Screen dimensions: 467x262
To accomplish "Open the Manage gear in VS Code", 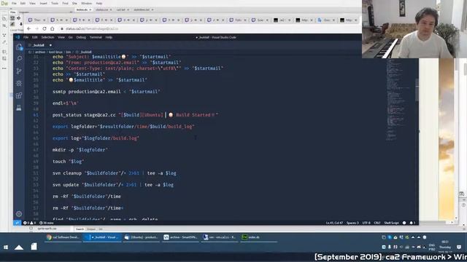I will click(x=19, y=213).
